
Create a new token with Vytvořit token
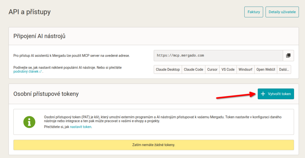(276, 94)
